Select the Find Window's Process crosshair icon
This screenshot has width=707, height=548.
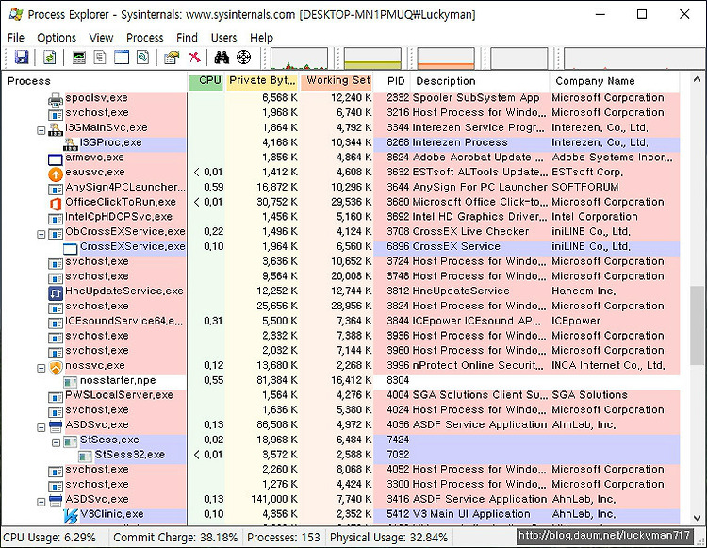coord(243,58)
